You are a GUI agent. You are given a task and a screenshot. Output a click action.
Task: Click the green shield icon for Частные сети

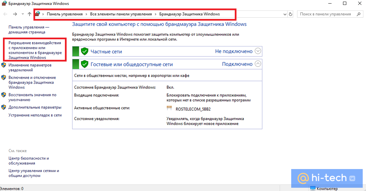[85, 51]
